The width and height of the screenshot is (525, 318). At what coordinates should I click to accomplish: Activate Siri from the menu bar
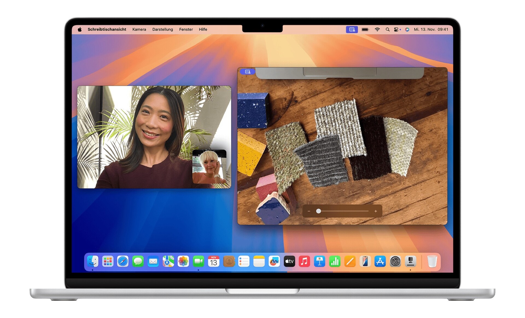[407, 30]
